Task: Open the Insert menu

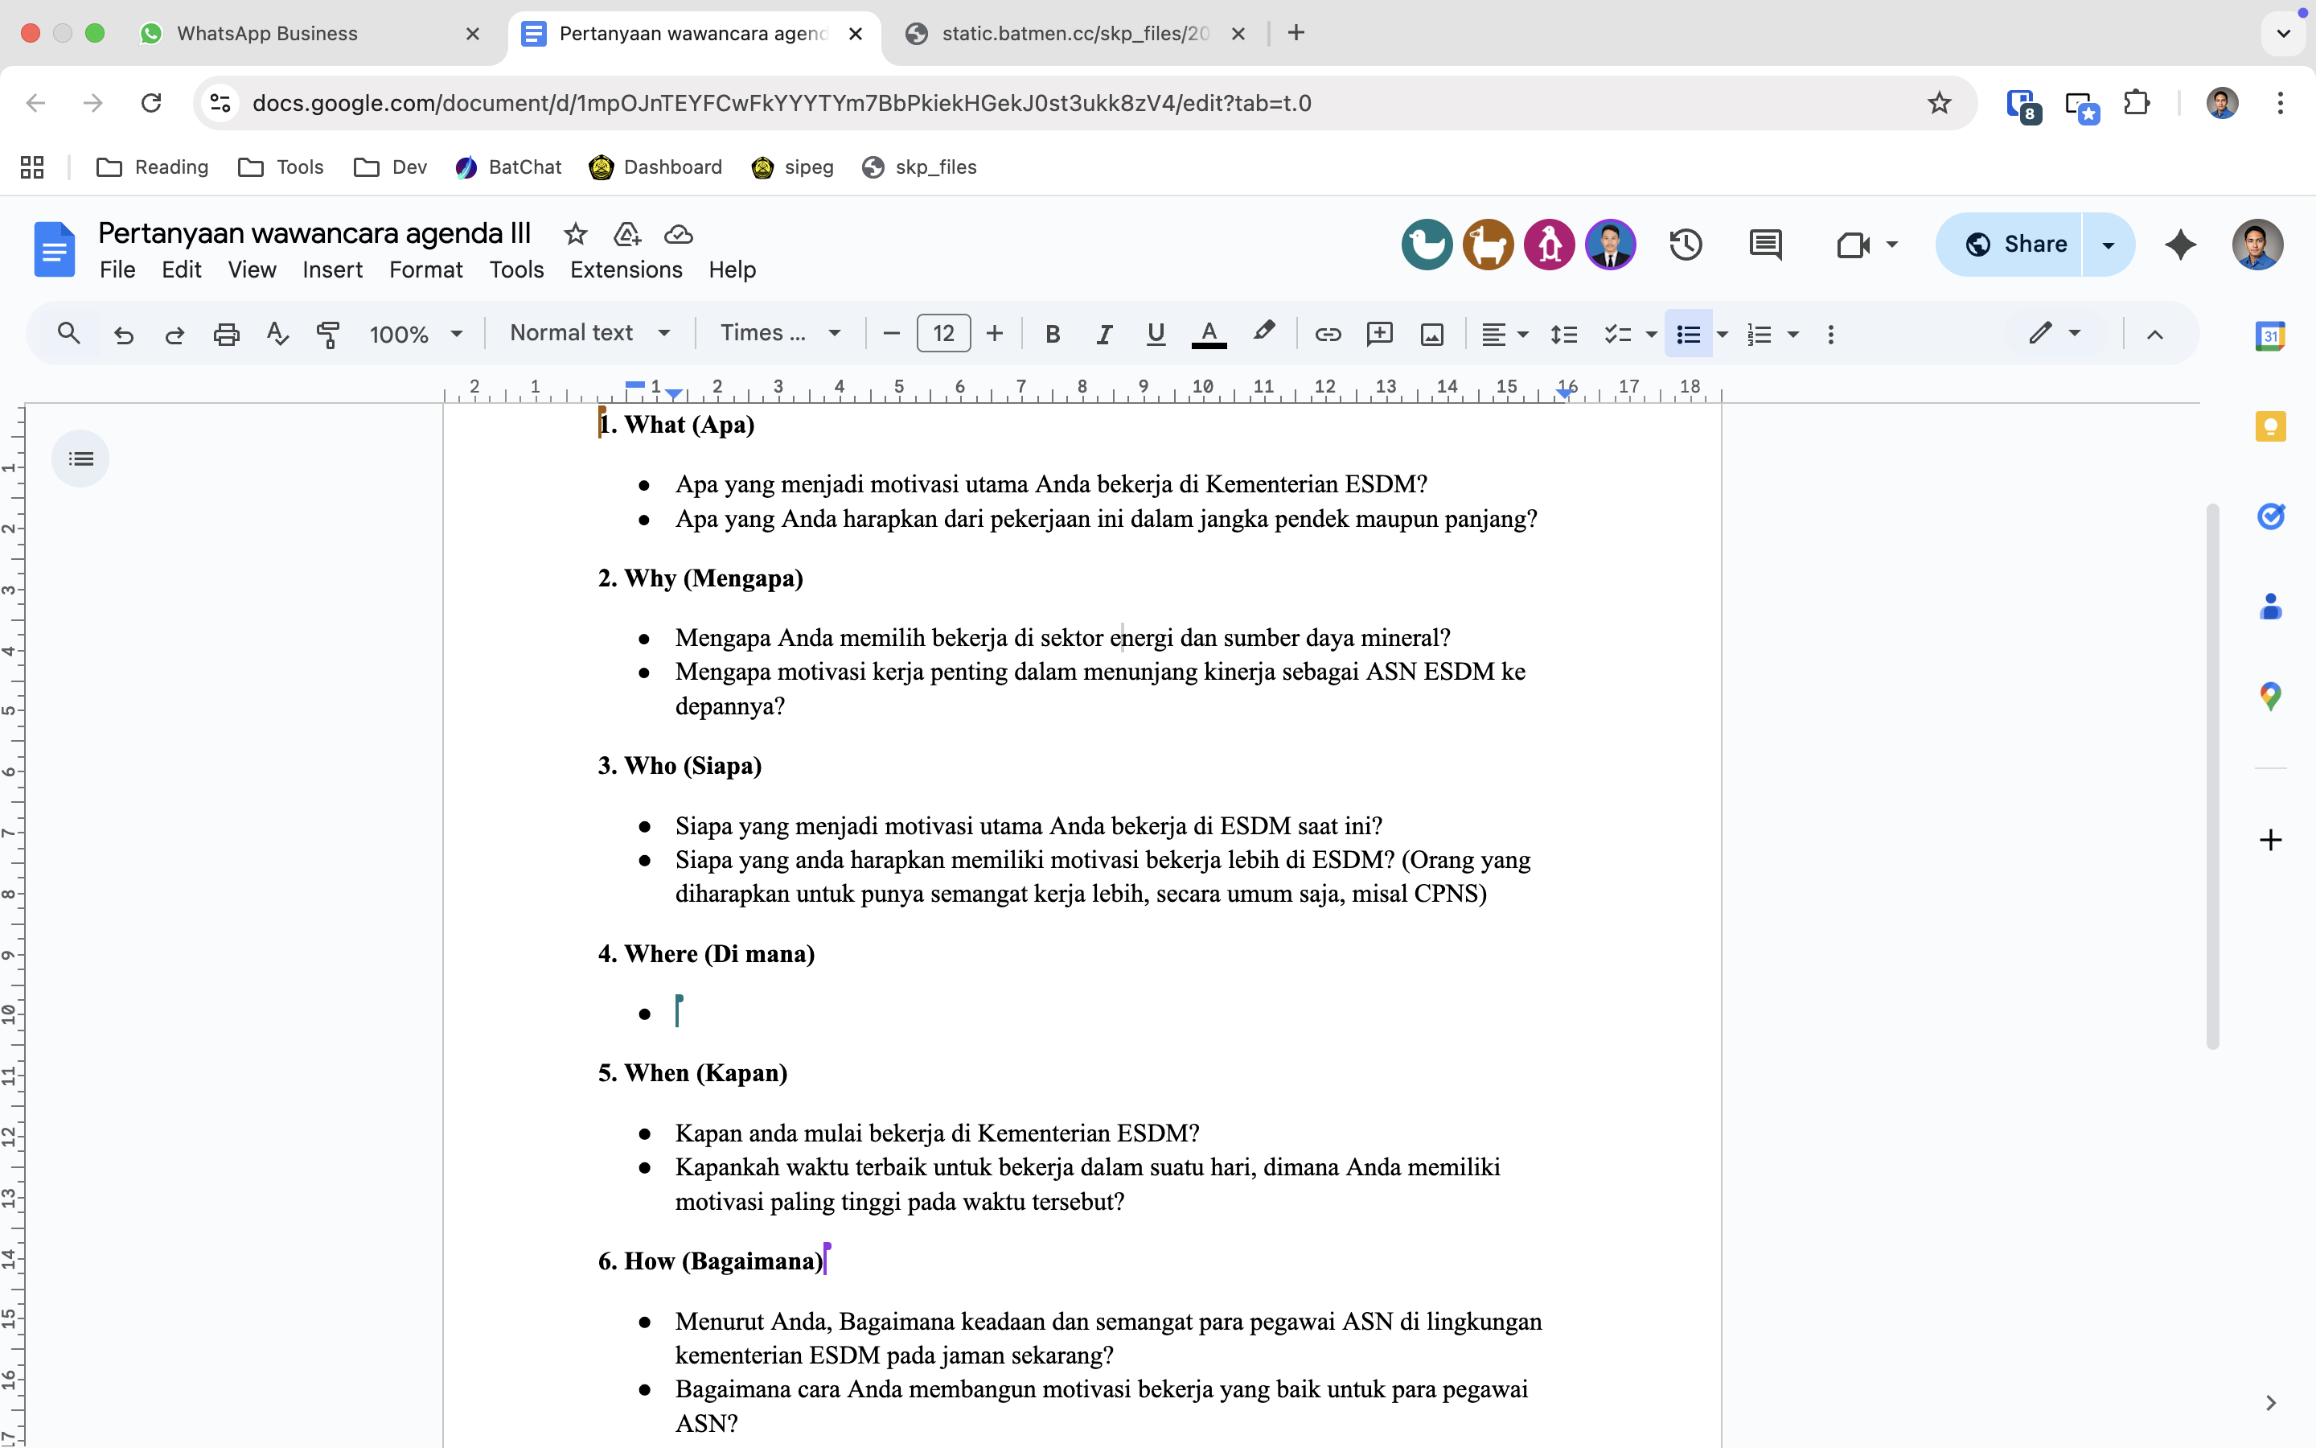Action: click(x=332, y=270)
